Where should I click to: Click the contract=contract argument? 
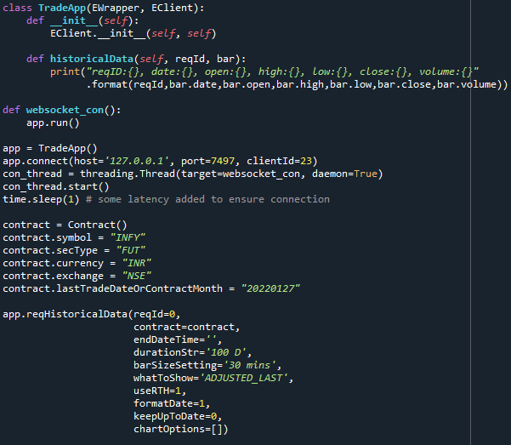(185, 328)
